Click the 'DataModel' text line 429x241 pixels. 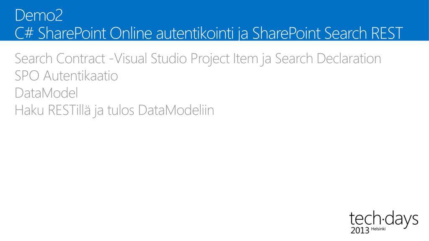coord(46,93)
